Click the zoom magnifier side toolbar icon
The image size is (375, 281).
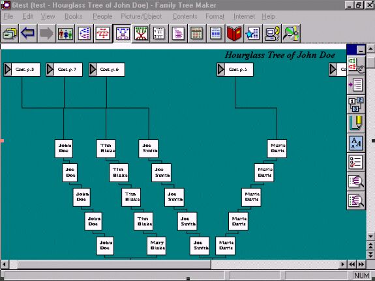click(x=356, y=181)
